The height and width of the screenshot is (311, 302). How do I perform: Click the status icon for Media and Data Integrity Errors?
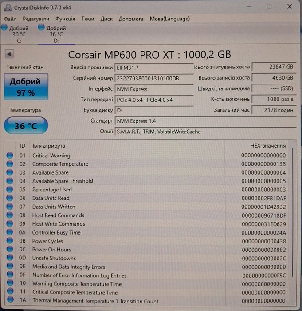(10, 266)
